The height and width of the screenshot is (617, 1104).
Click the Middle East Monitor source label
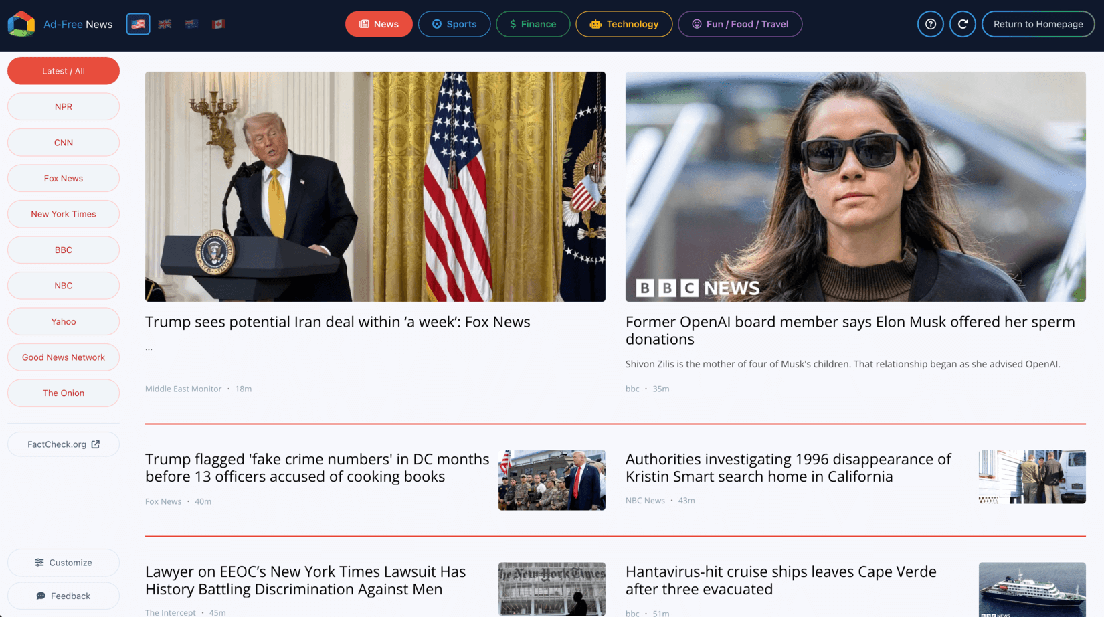[183, 389]
